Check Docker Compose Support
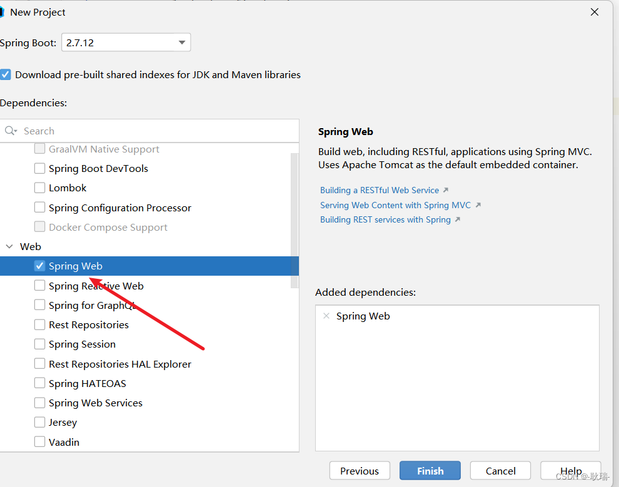The height and width of the screenshot is (487, 619). [x=39, y=227]
